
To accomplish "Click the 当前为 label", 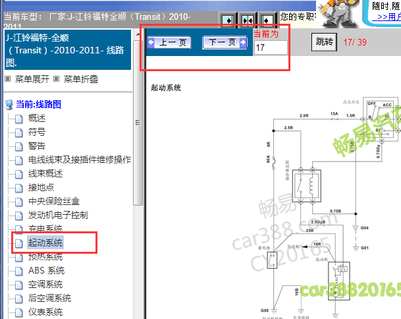I will (x=266, y=34).
